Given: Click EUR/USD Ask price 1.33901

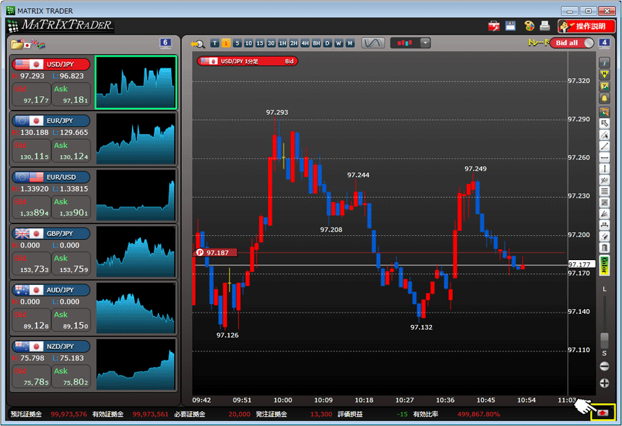Looking at the screenshot, I should (x=71, y=207).
